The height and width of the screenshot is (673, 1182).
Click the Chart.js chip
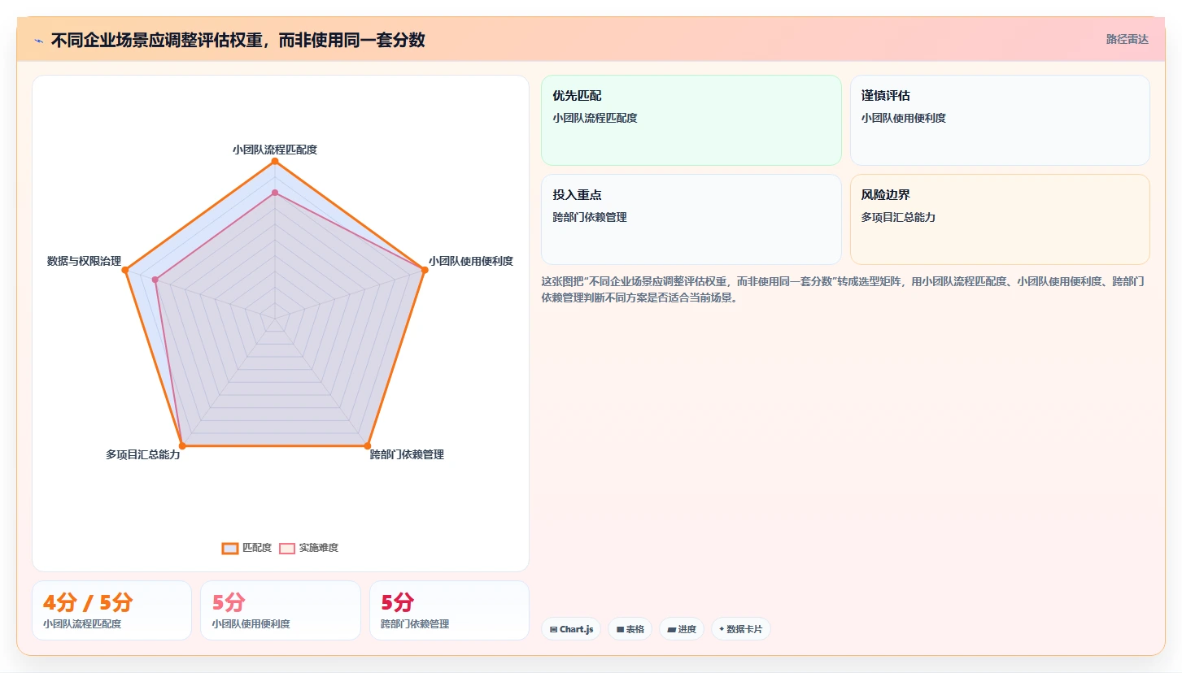pos(571,629)
